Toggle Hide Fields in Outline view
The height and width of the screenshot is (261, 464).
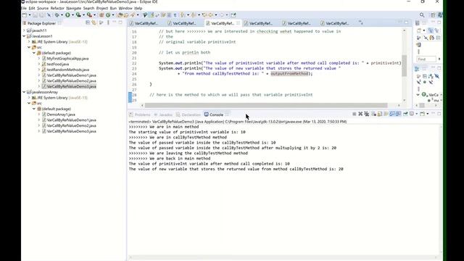coord(436,76)
